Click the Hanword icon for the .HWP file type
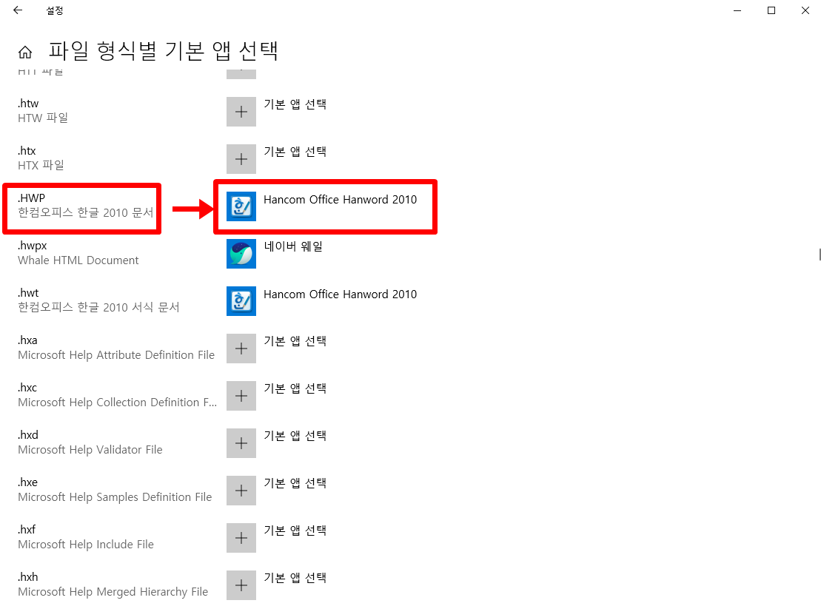This screenshot has height=606, width=821. point(241,206)
